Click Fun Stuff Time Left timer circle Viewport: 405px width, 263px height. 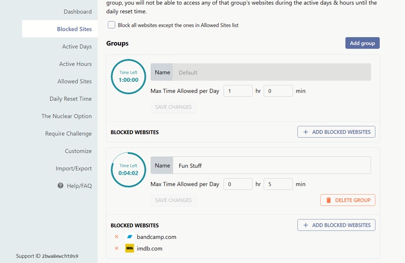pyautogui.click(x=129, y=170)
